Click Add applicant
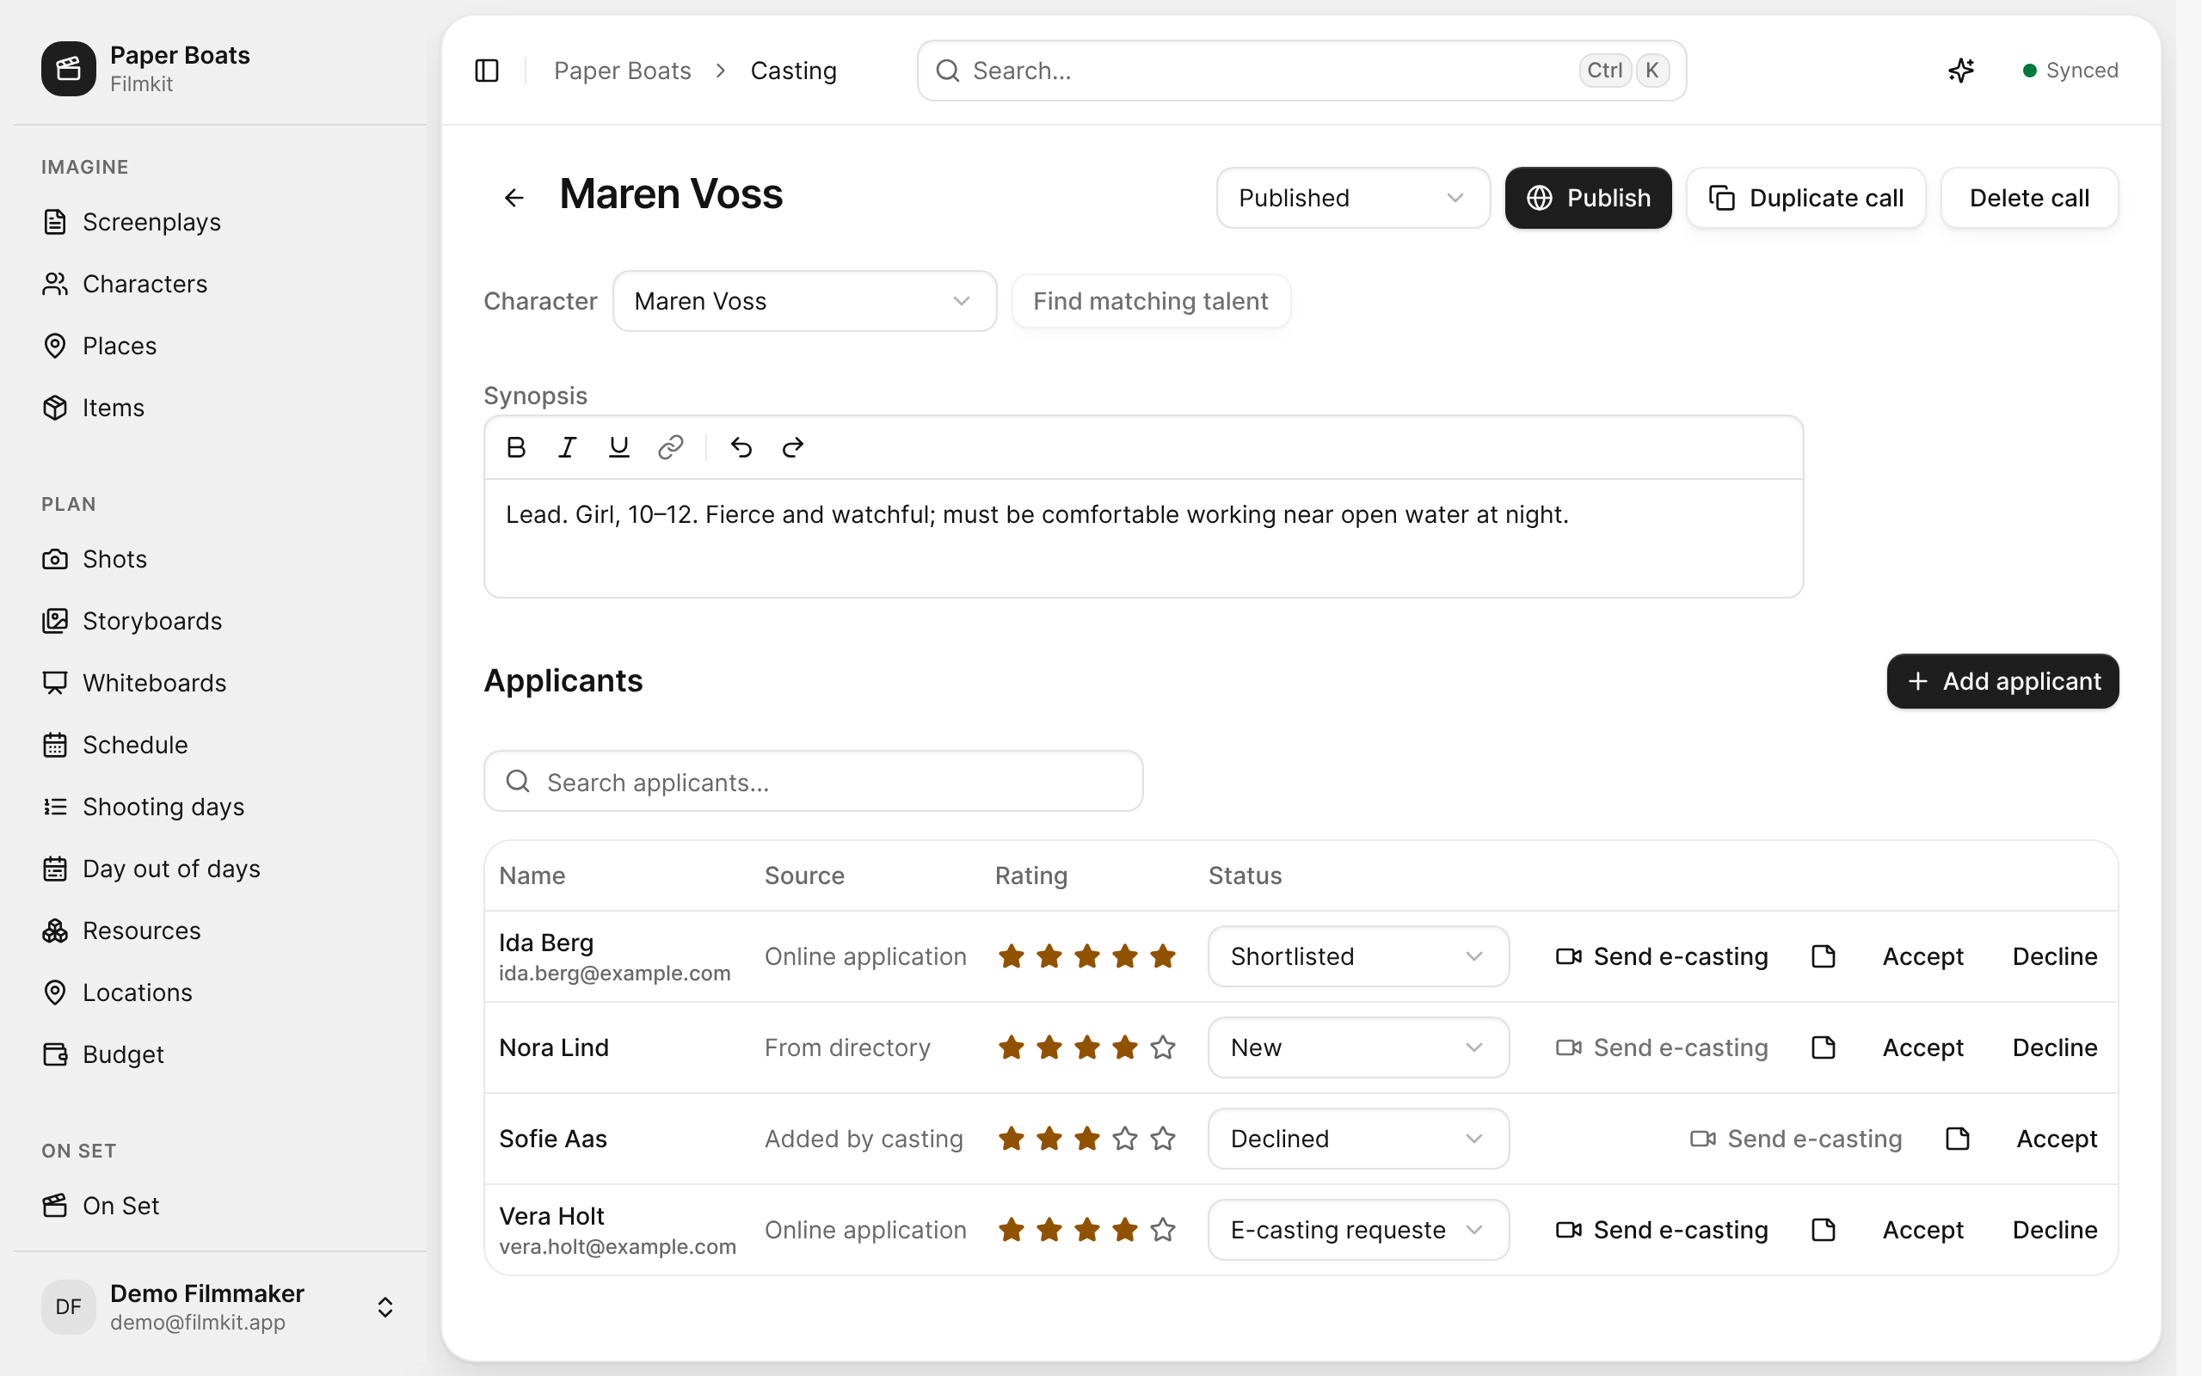The height and width of the screenshot is (1376, 2202). coord(2002,681)
